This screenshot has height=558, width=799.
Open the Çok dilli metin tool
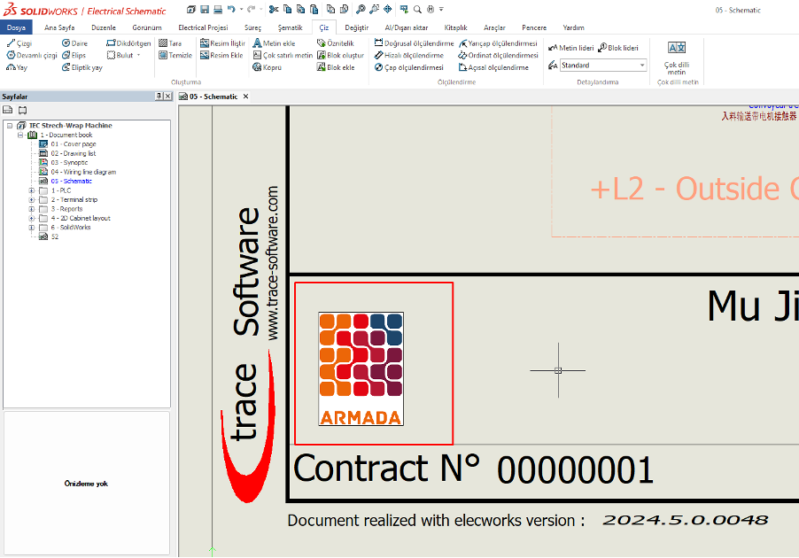tap(677, 58)
